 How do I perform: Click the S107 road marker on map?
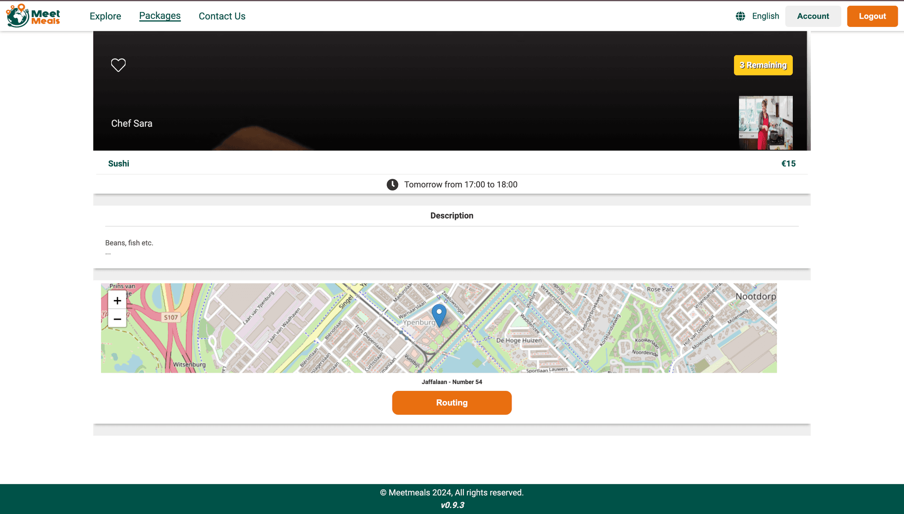(x=171, y=317)
